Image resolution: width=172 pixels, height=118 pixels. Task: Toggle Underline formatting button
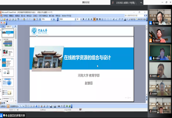click(89, 19)
